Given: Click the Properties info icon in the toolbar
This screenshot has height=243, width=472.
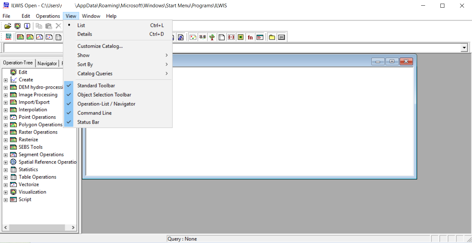Looking at the screenshot, I should 27,26.
